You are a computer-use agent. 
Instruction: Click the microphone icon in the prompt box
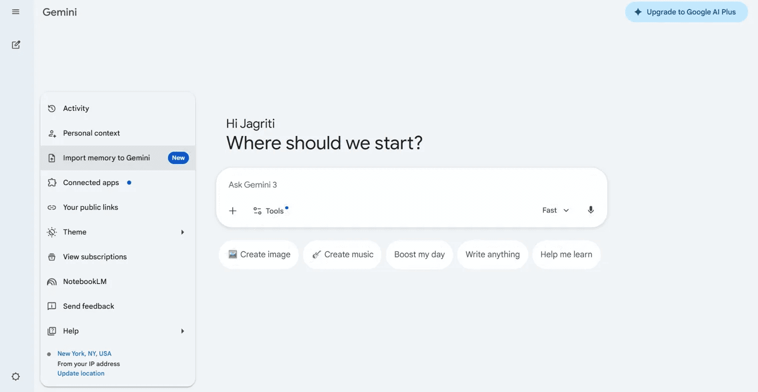coord(590,210)
